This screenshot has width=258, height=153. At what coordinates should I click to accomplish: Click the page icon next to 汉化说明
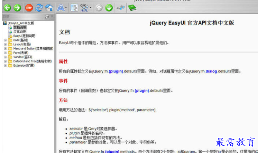[x=10, y=31]
